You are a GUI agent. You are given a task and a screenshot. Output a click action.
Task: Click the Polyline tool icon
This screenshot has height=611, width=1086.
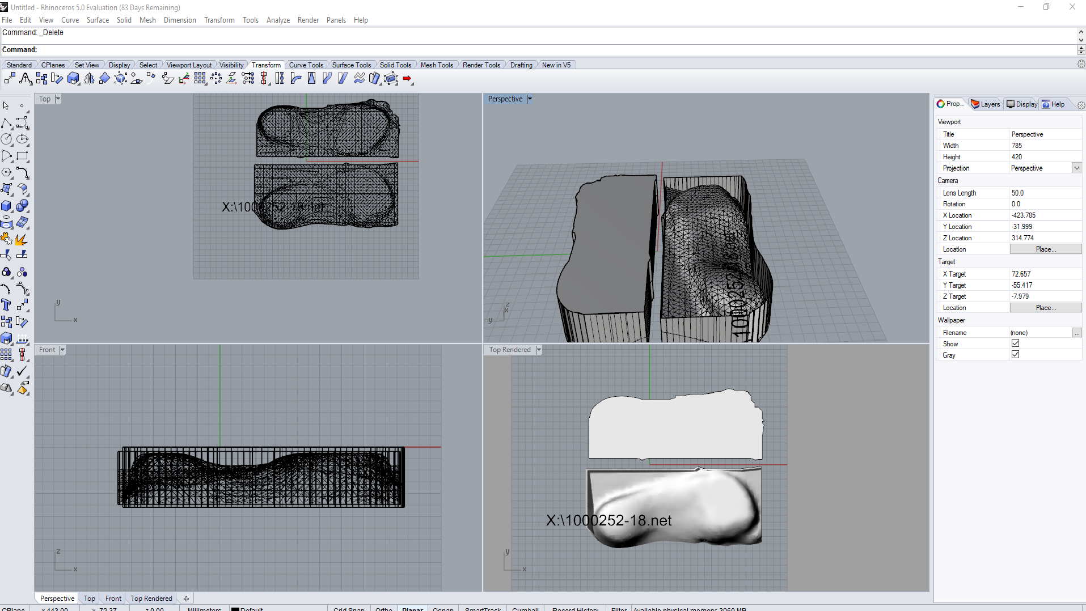click(7, 123)
